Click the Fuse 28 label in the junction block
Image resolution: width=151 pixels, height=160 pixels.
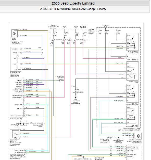[x=55, y=34]
